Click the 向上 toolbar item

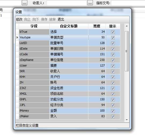coord(27,20)
